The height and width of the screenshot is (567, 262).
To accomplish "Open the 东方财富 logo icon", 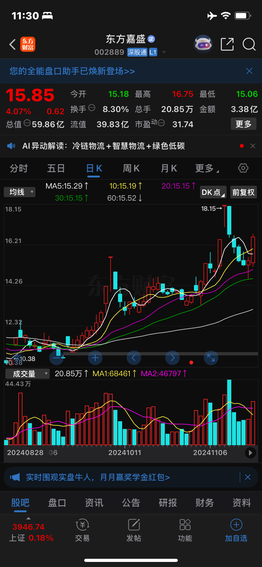I will point(28,44).
